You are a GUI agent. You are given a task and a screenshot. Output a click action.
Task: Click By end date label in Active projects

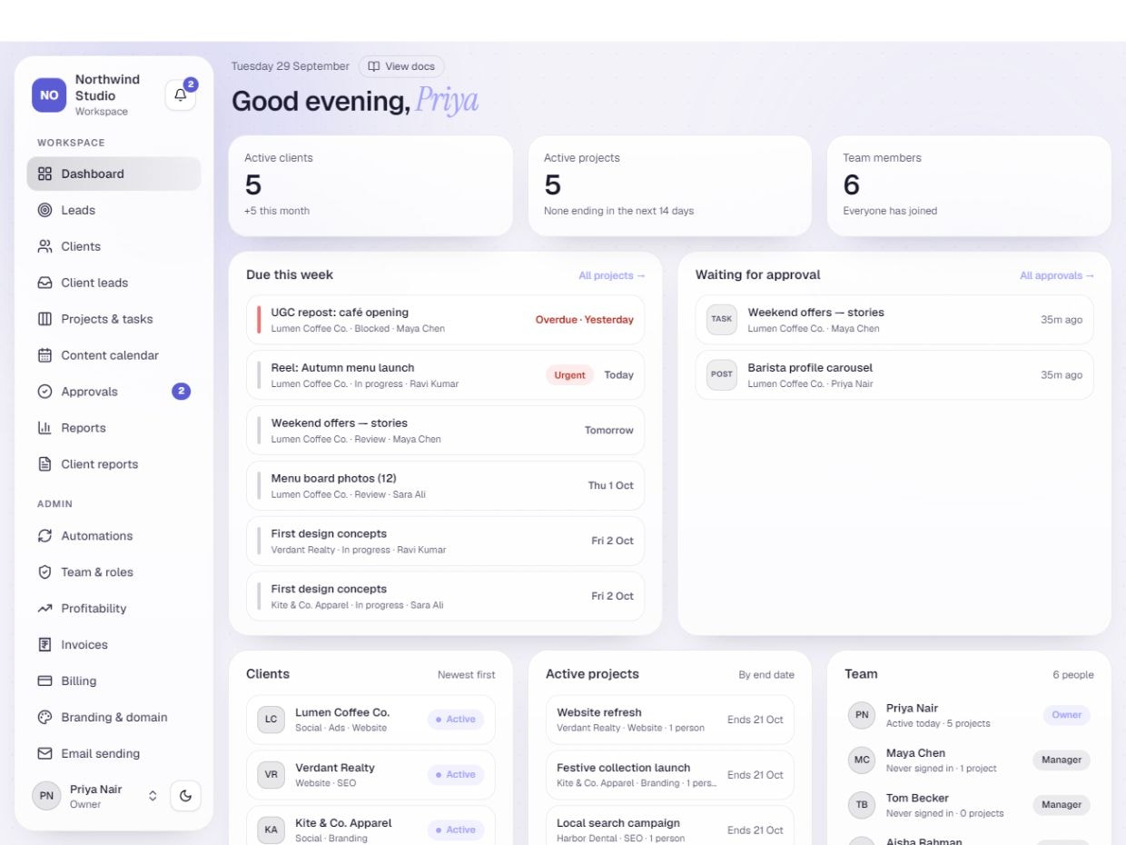tap(766, 675)
